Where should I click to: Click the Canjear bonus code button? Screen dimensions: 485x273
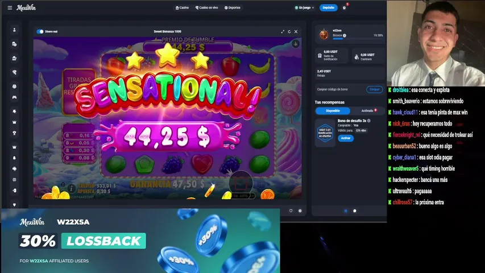(x=375, y=89)
